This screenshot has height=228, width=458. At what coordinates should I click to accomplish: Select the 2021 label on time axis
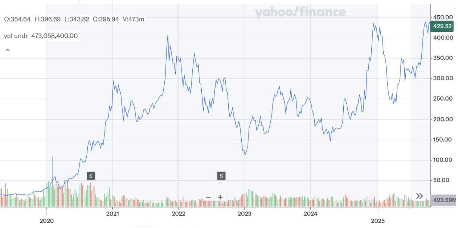[112, 214]
